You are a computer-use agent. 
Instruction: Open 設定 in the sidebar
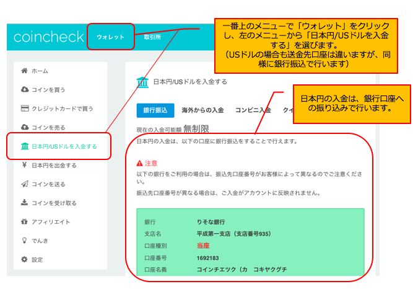pyautogui.click(x=37, y=260)
